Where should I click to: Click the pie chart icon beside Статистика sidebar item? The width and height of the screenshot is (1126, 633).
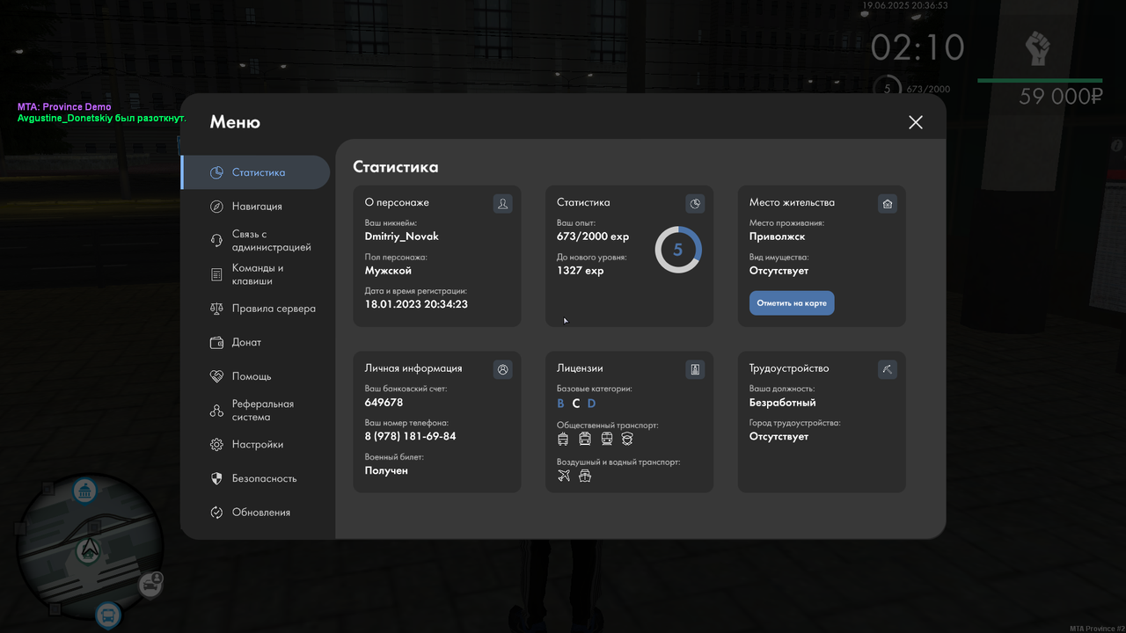click(x=216, y=172)
